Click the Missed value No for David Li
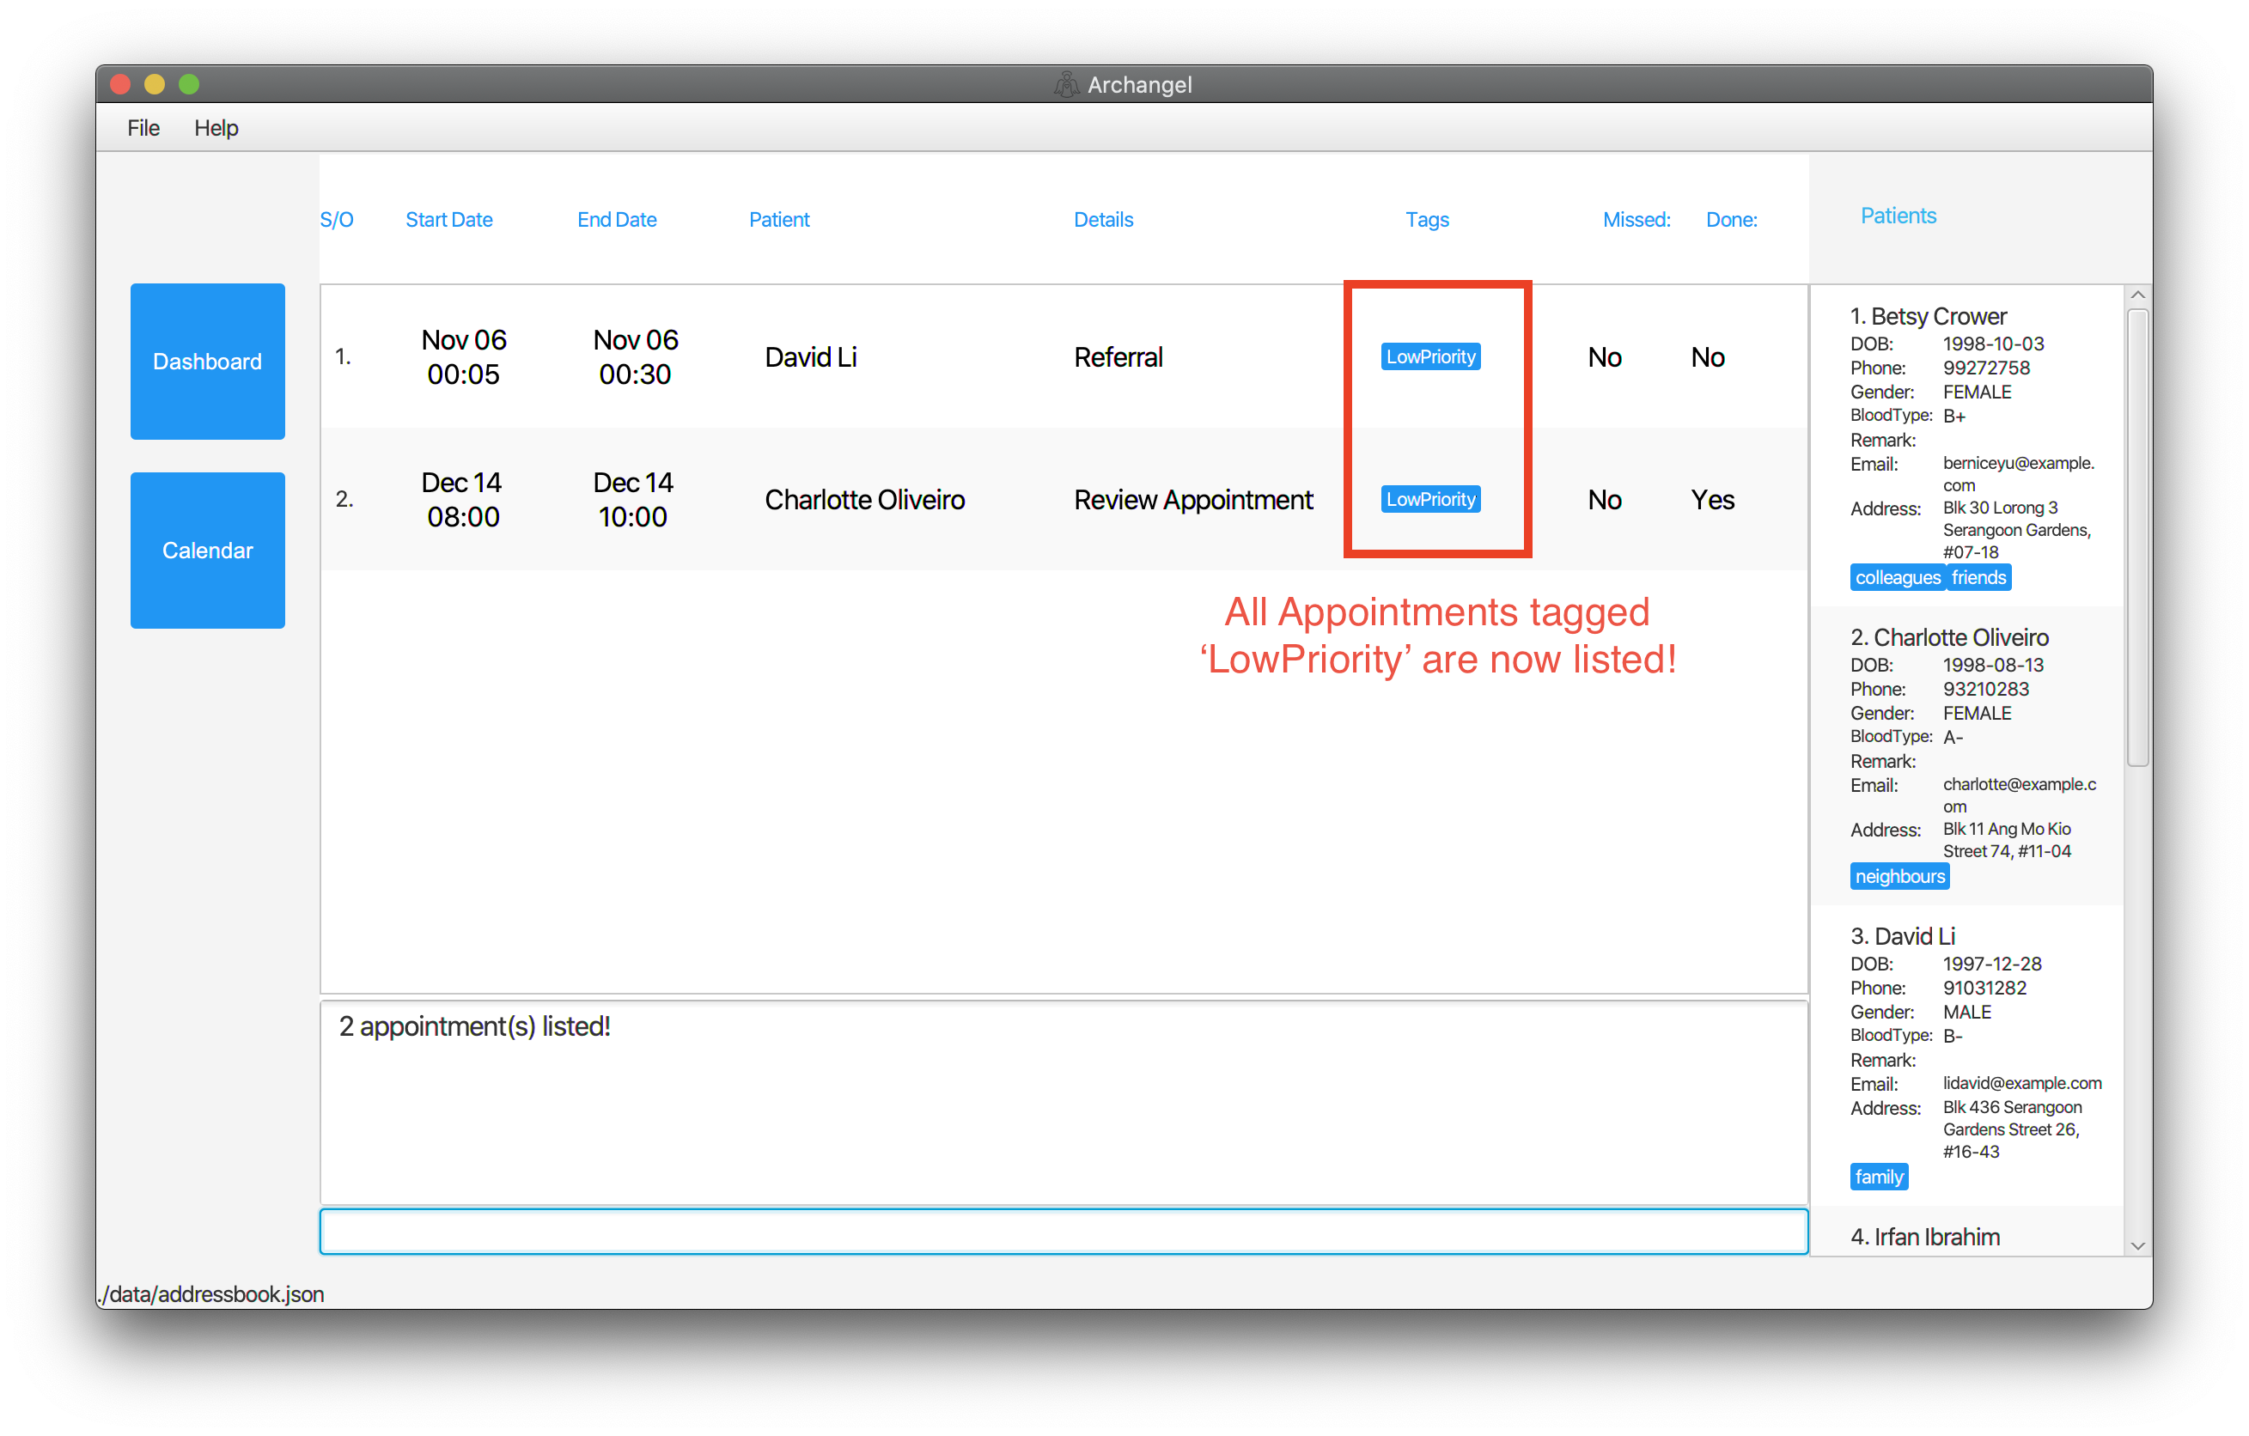The image size is (2249, 1436). pos(1605,356)
